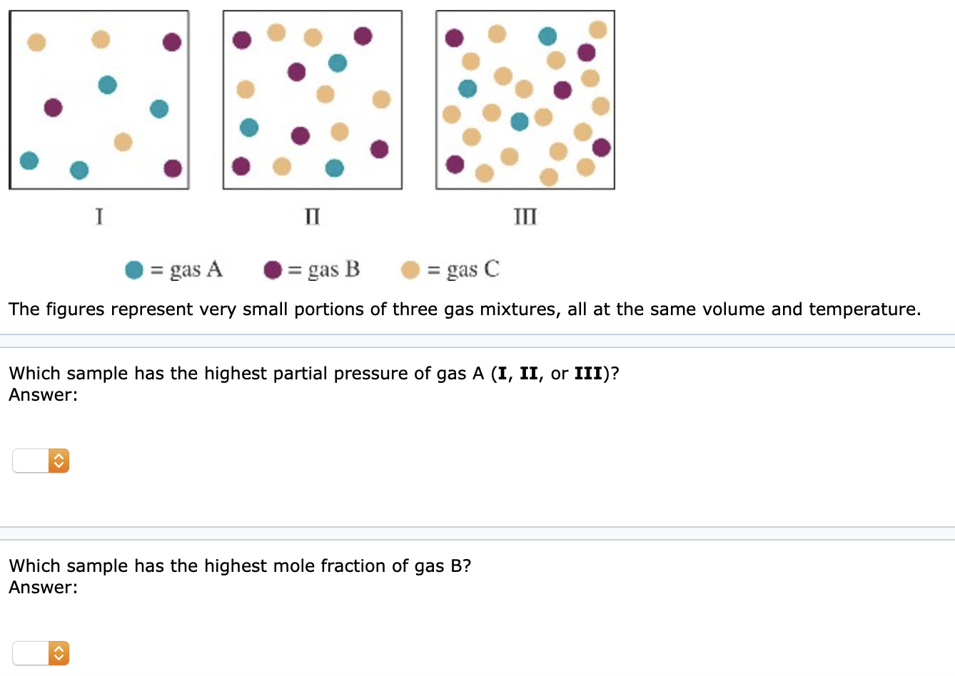
Task: Click the Answer label under the first question
Action: 41,394
